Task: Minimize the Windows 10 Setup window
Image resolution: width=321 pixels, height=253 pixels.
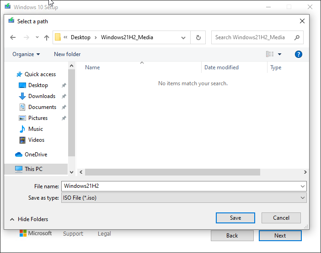Action: tap(268, 7)
